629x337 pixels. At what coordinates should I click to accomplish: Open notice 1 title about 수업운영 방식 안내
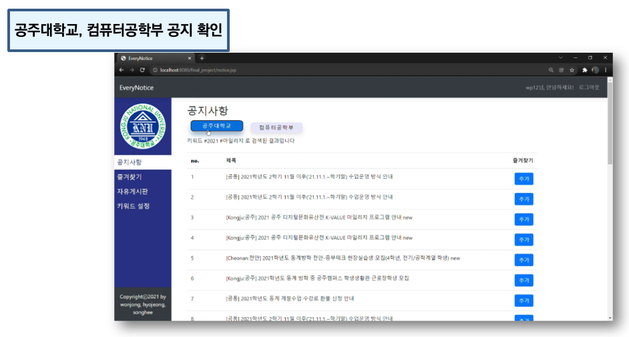pos(309,177)
